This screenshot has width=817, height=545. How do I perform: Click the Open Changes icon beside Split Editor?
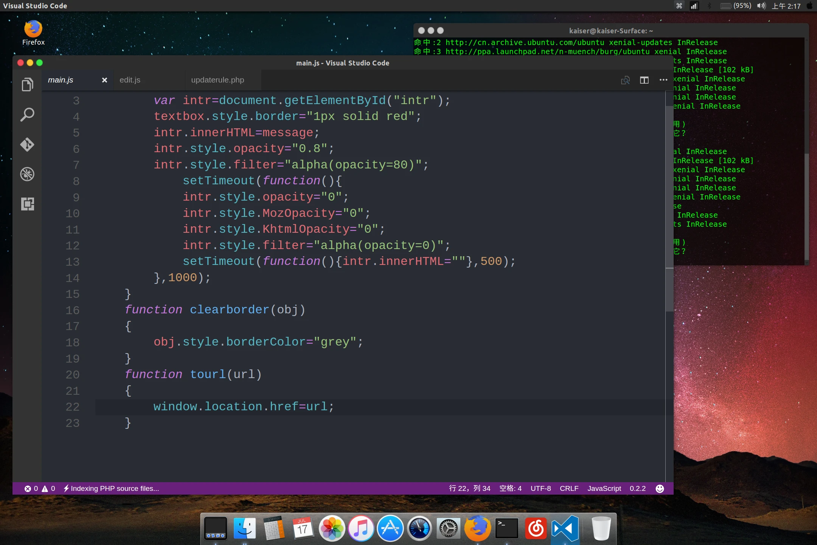click(x=625, y=80)
